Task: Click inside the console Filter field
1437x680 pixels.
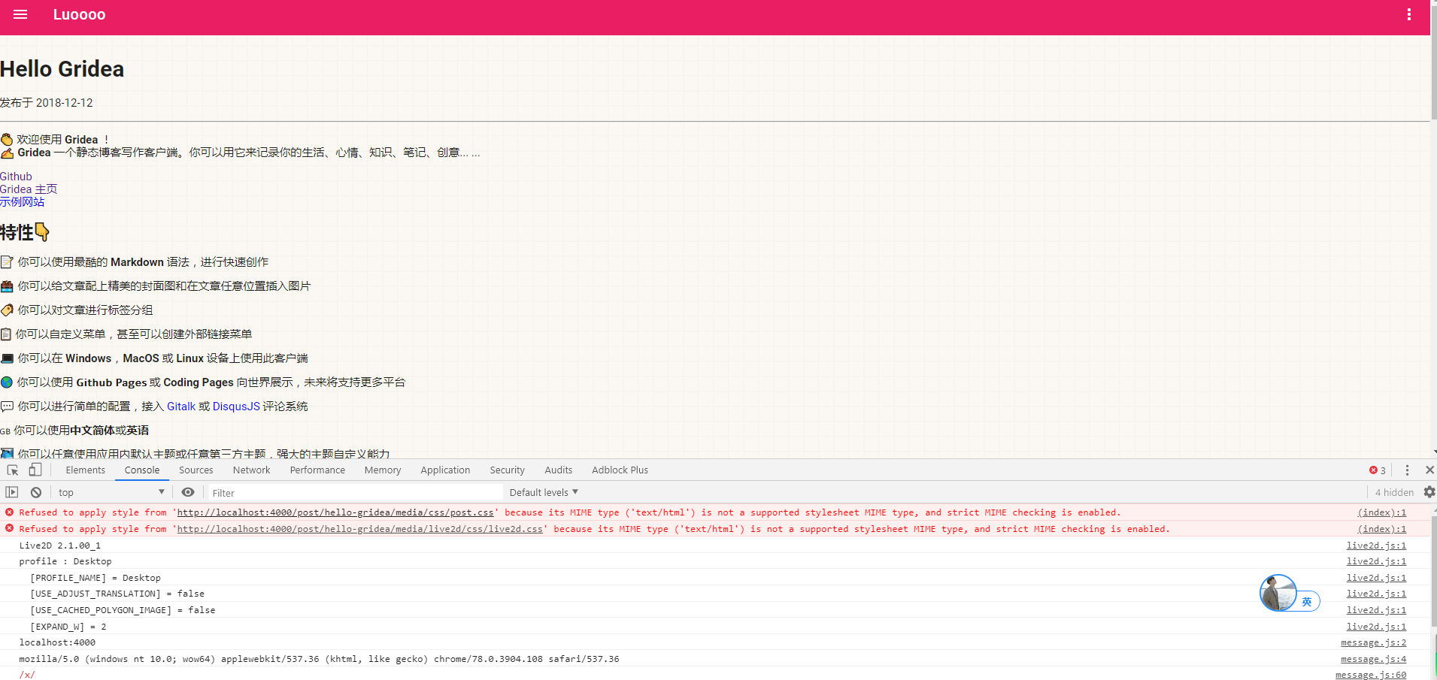Action: [338, 492]
